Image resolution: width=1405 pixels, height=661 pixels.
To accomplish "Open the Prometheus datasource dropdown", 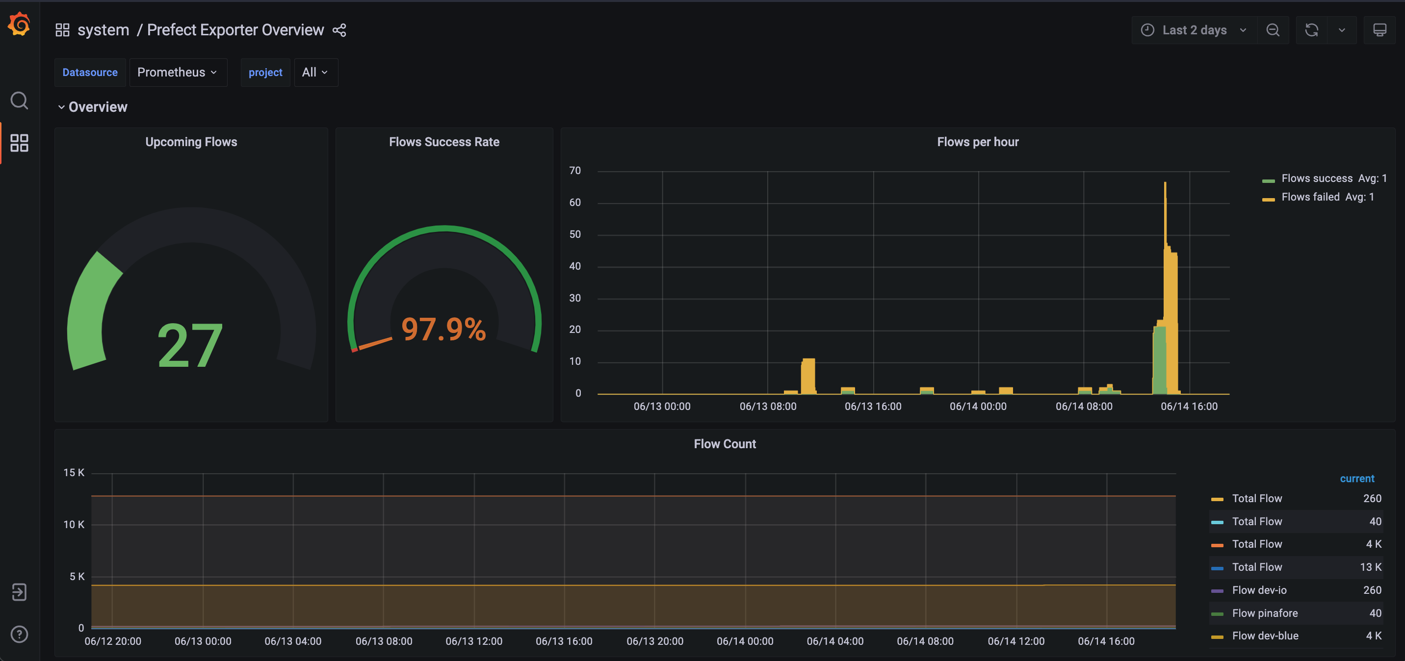I will pyautogui.click(x=177, y=73).
